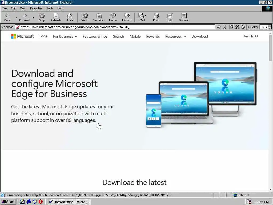Open the View menu
Viewport: 273px width, 205px height.
[23, 8]
